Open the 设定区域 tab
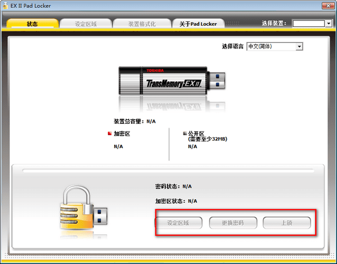This screenshot has height=264, width=337. click(86, 24)
